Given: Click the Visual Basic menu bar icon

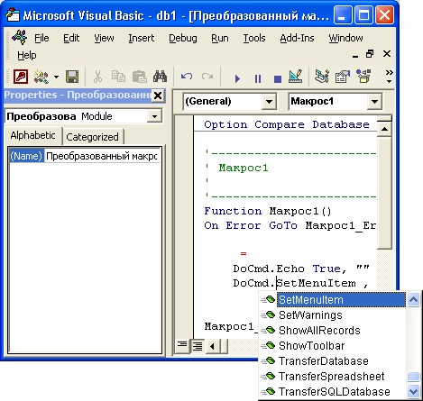Looking at the screenshot, I should tap(19, 38).
